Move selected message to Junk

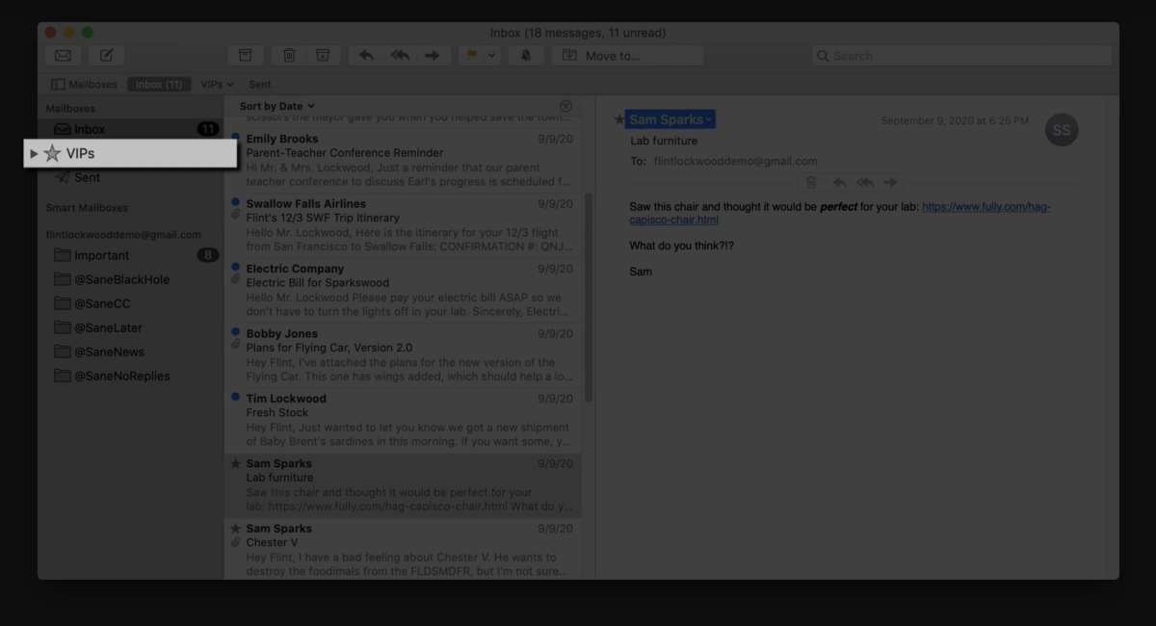coord(323,56)
